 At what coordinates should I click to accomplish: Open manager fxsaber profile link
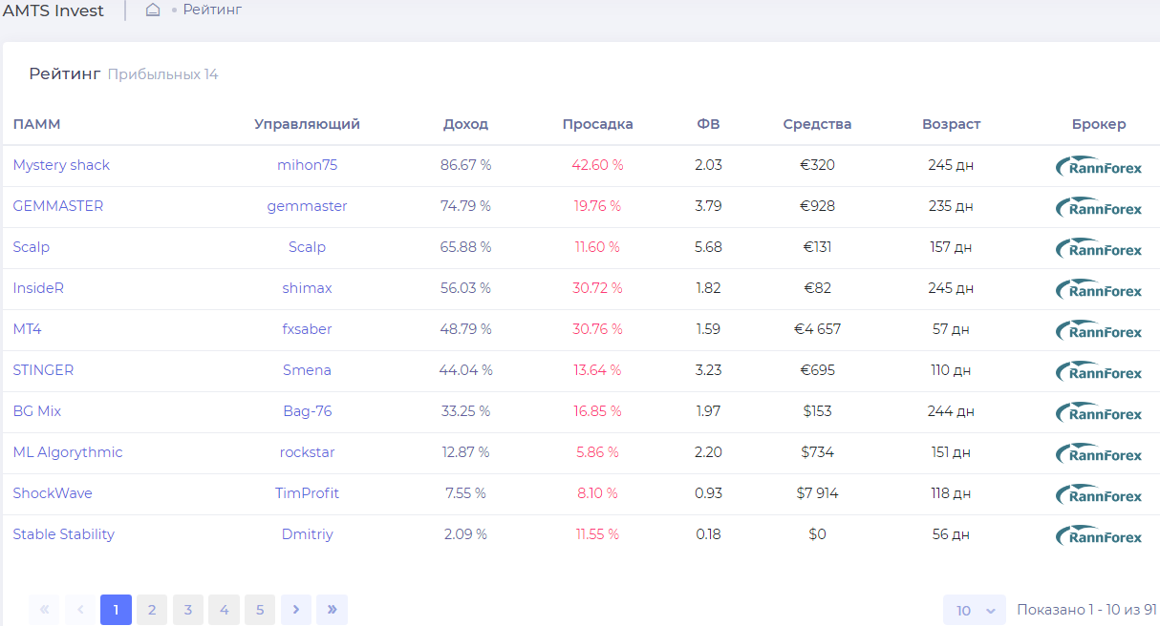pyautogui.click(x=307, y=329)
